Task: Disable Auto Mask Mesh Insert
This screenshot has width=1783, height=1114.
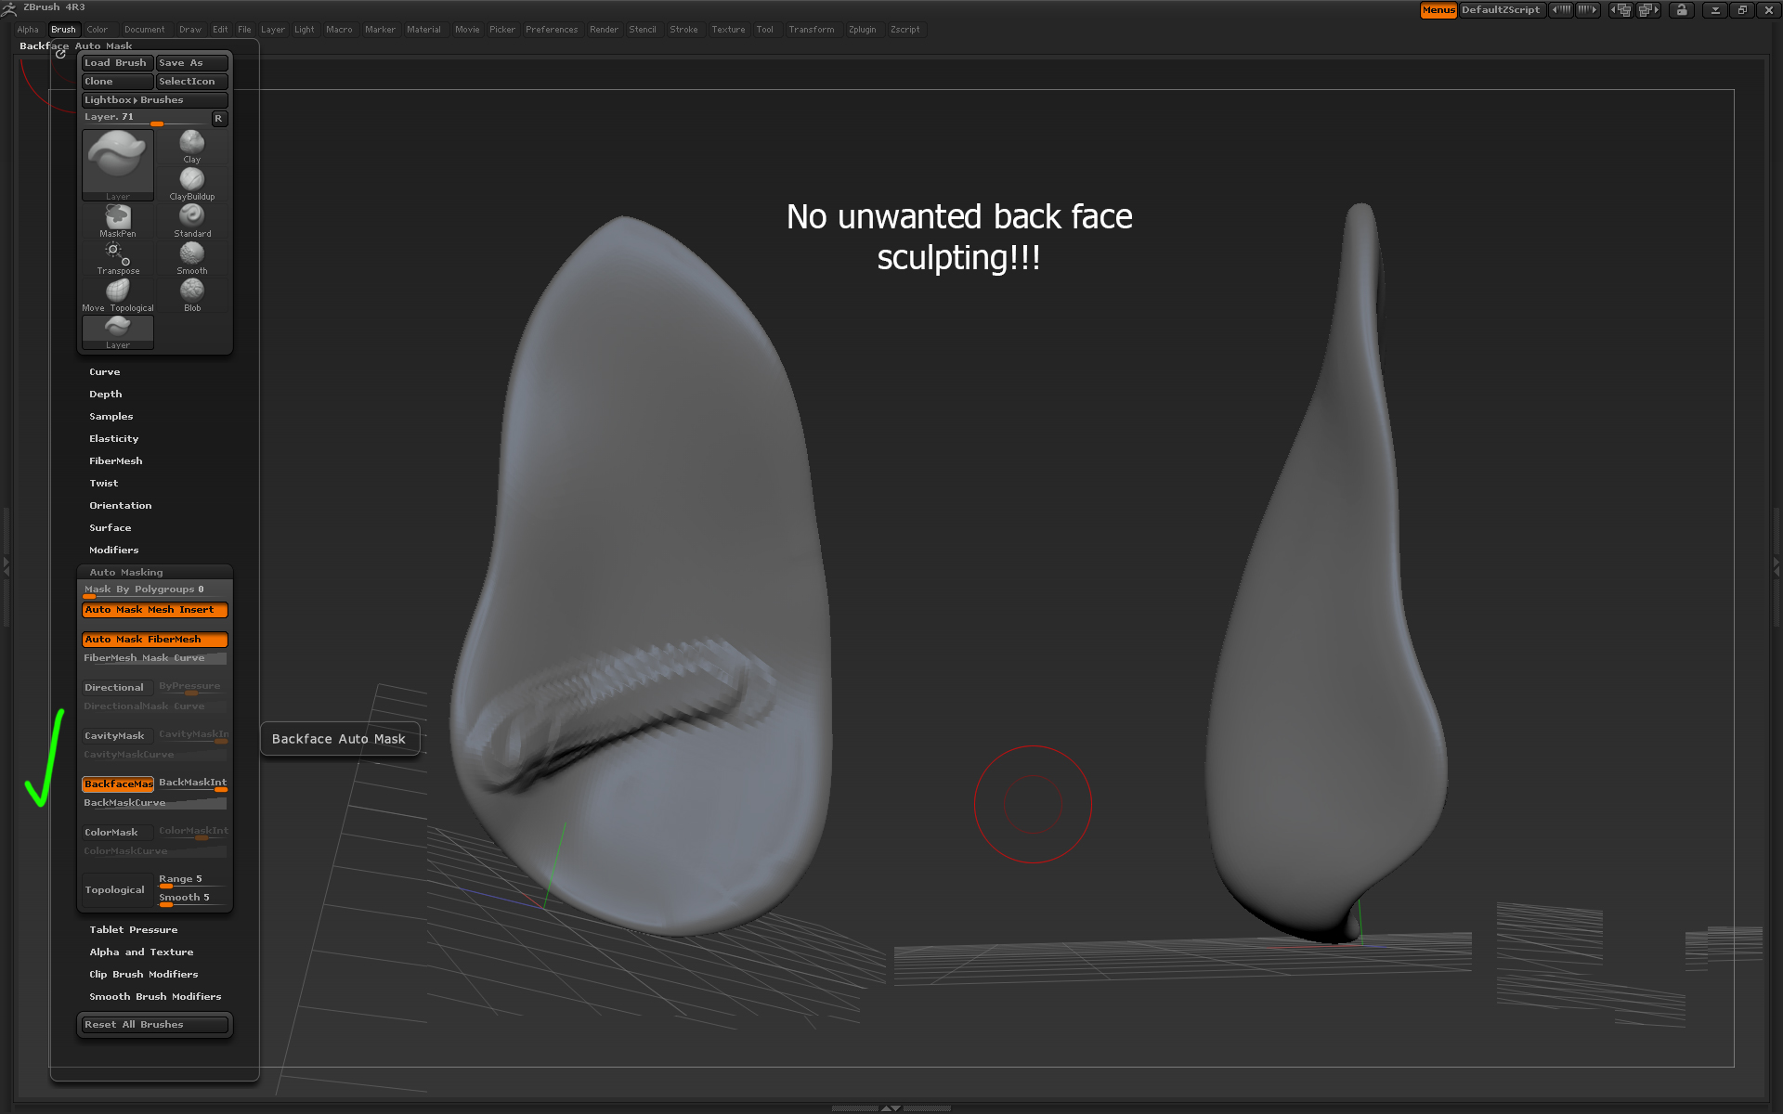Action: coord(154,610)
